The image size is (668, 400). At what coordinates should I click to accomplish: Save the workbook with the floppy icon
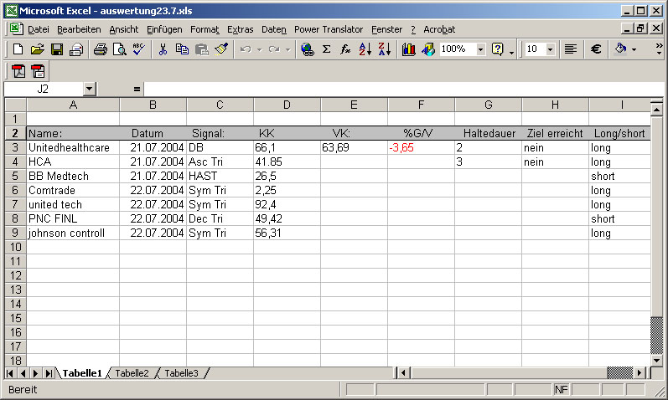[x=57, y=49]
